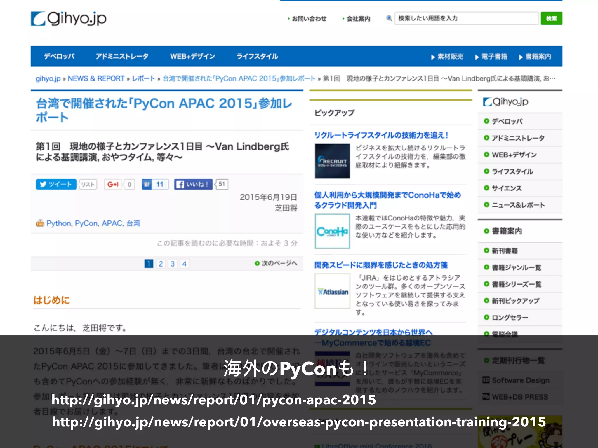The image size is (598, 448).
Task: Click the Google +1 button
Action: (113, 184)
